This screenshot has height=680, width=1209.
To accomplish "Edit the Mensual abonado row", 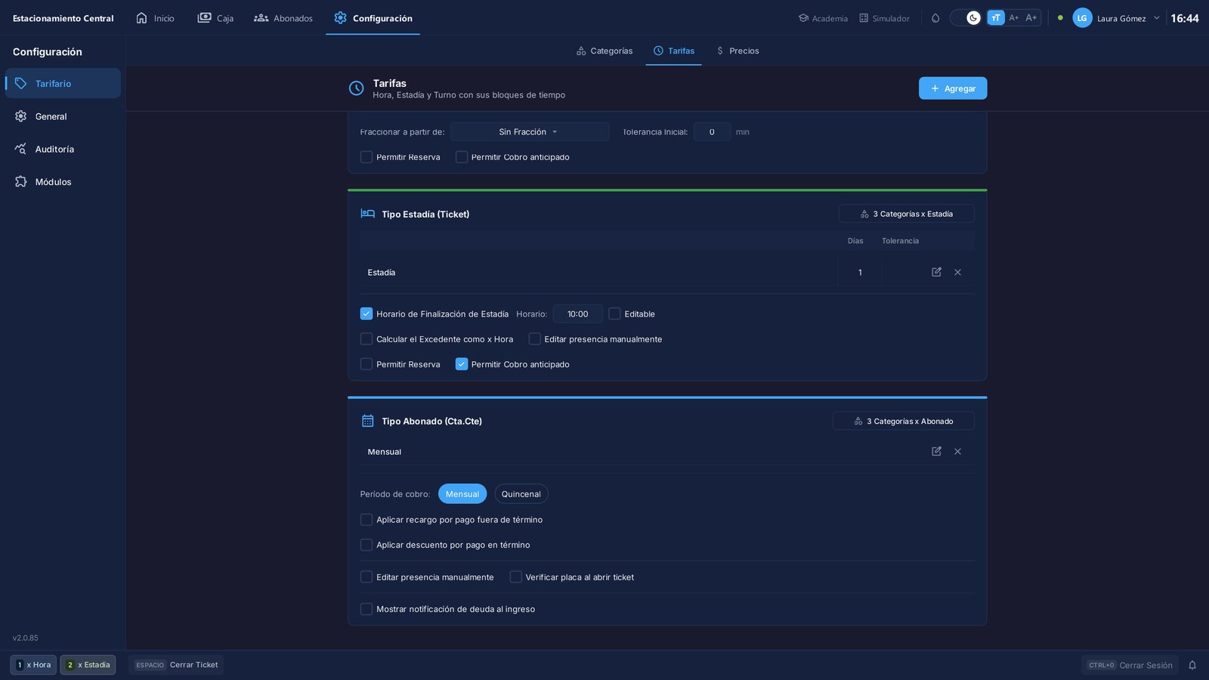I will [936, 451].
